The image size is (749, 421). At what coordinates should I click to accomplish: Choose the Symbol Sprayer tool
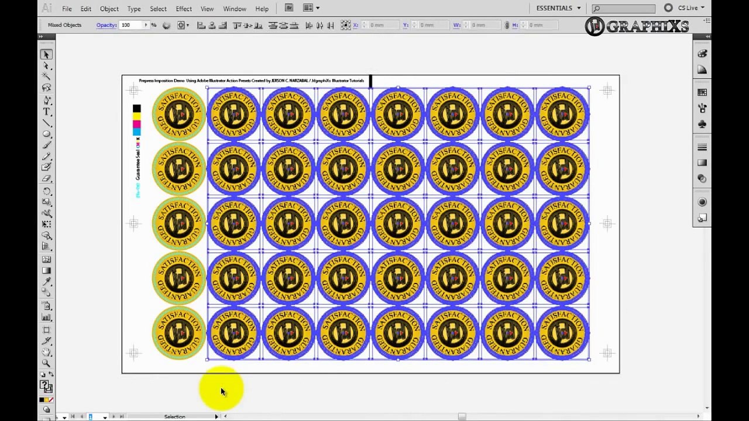click(46, 306)
